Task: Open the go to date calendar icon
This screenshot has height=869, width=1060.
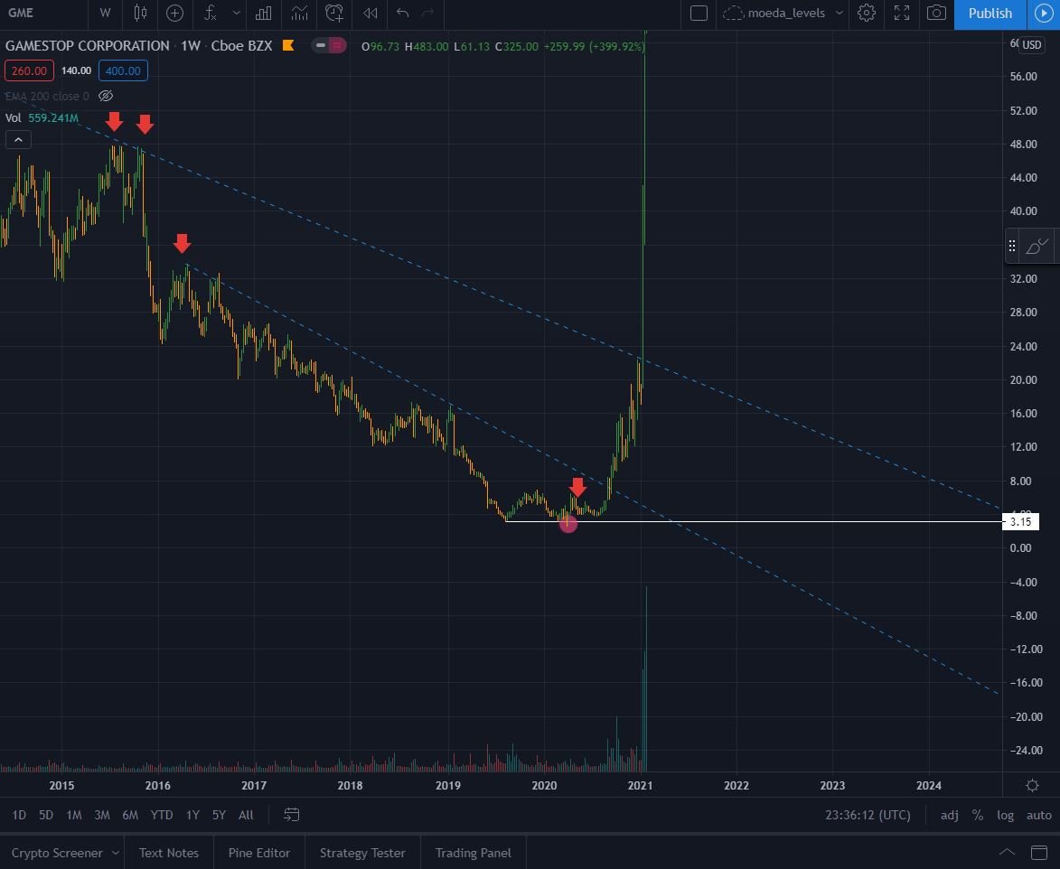Action: [x=291, y=815]
